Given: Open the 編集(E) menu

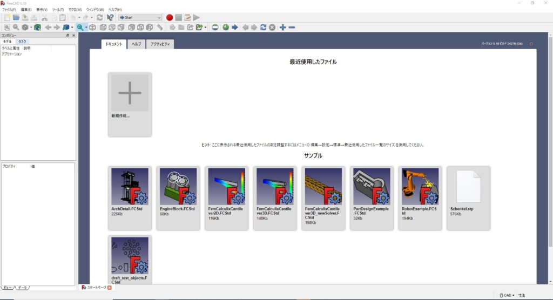Looking at the screenshot, I should point(26,10).
